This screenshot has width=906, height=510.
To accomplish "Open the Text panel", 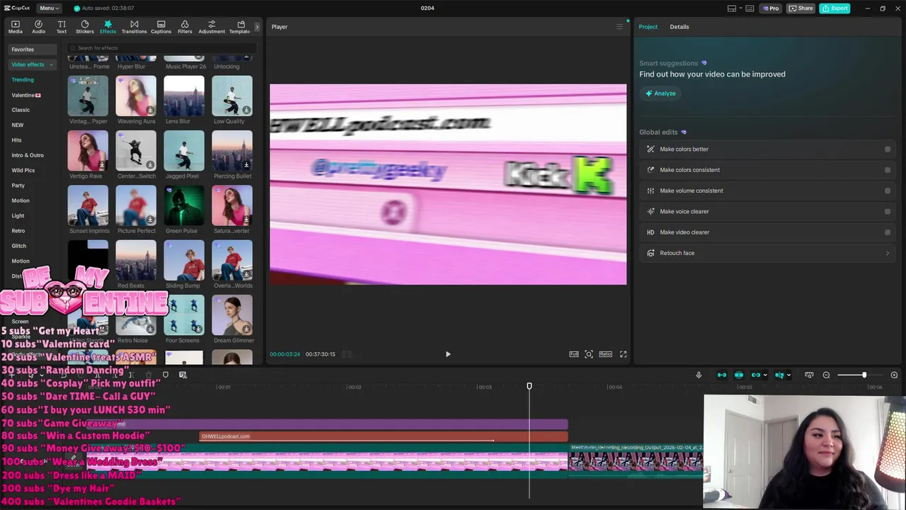I will tap(62, 27).
